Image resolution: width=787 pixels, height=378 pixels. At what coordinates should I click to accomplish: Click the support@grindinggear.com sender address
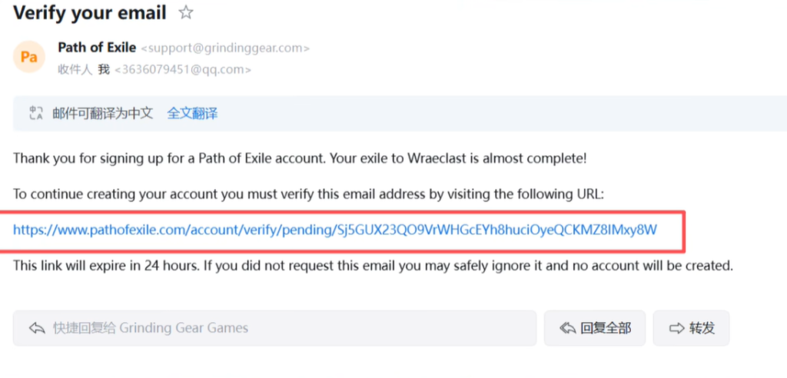(225, 48)
